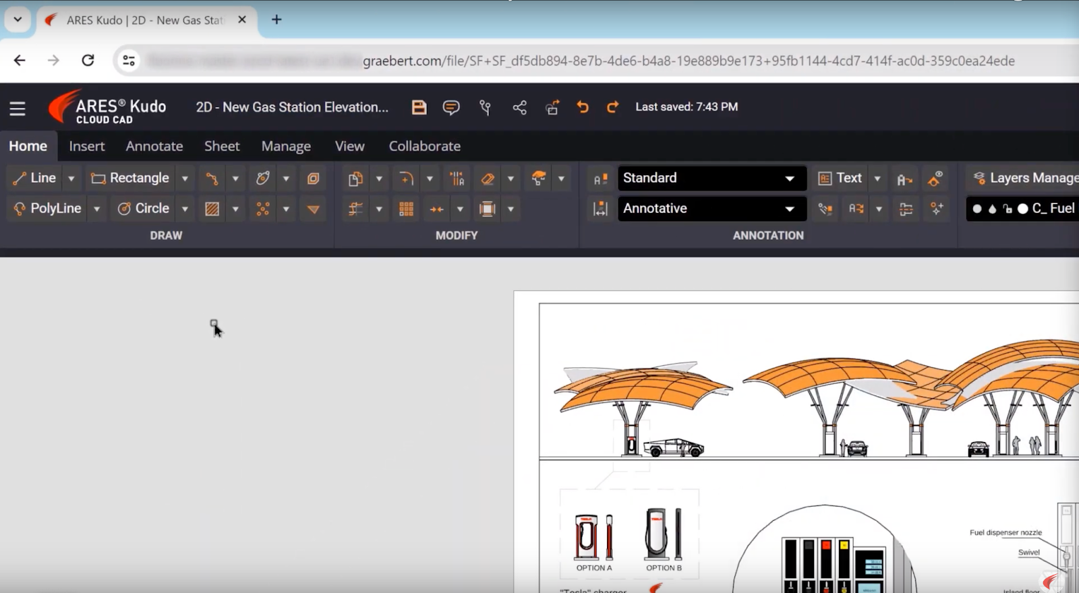This screenshot has width=1079, height=593.
Task: Undo the last action
Action: (x=583, y=106)
